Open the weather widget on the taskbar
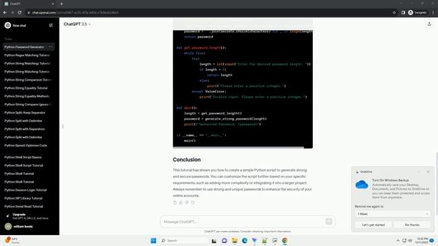This screenshot has height=246, width=438. coord(12,241)
